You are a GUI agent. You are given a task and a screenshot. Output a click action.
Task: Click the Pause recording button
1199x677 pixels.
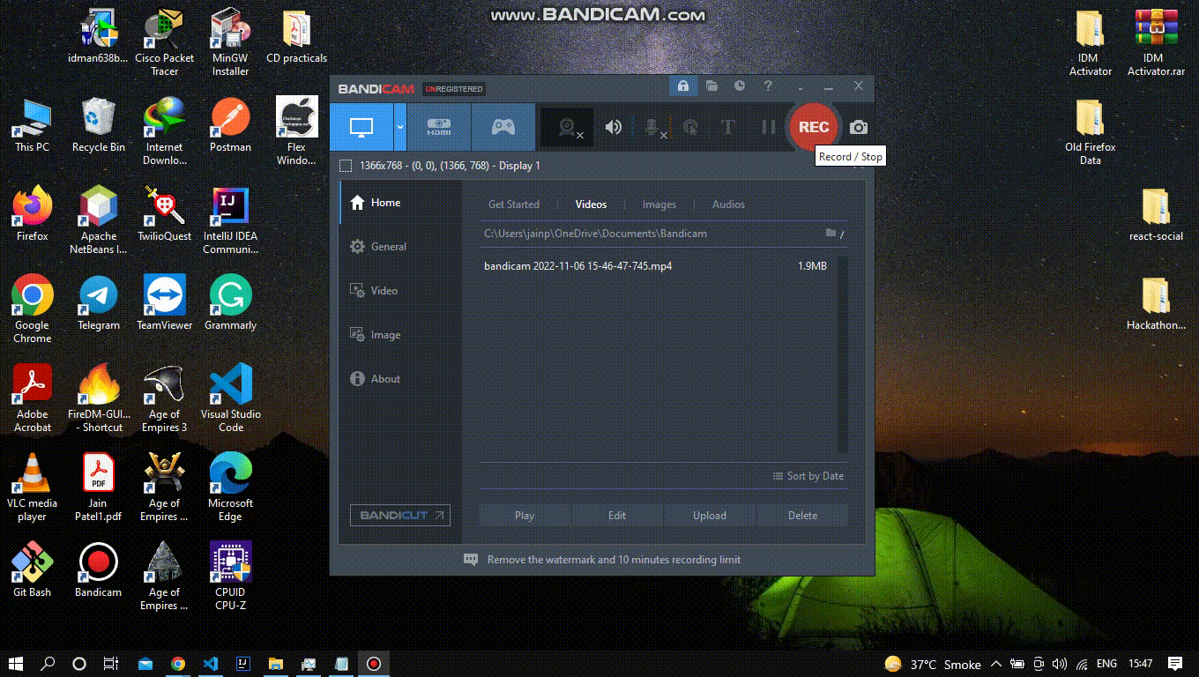click(x=768, y=127)
